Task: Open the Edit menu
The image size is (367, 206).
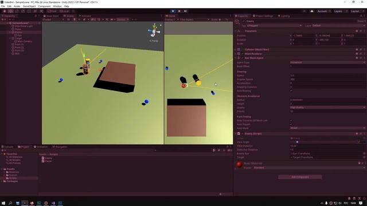Action: tap(9, 6)
